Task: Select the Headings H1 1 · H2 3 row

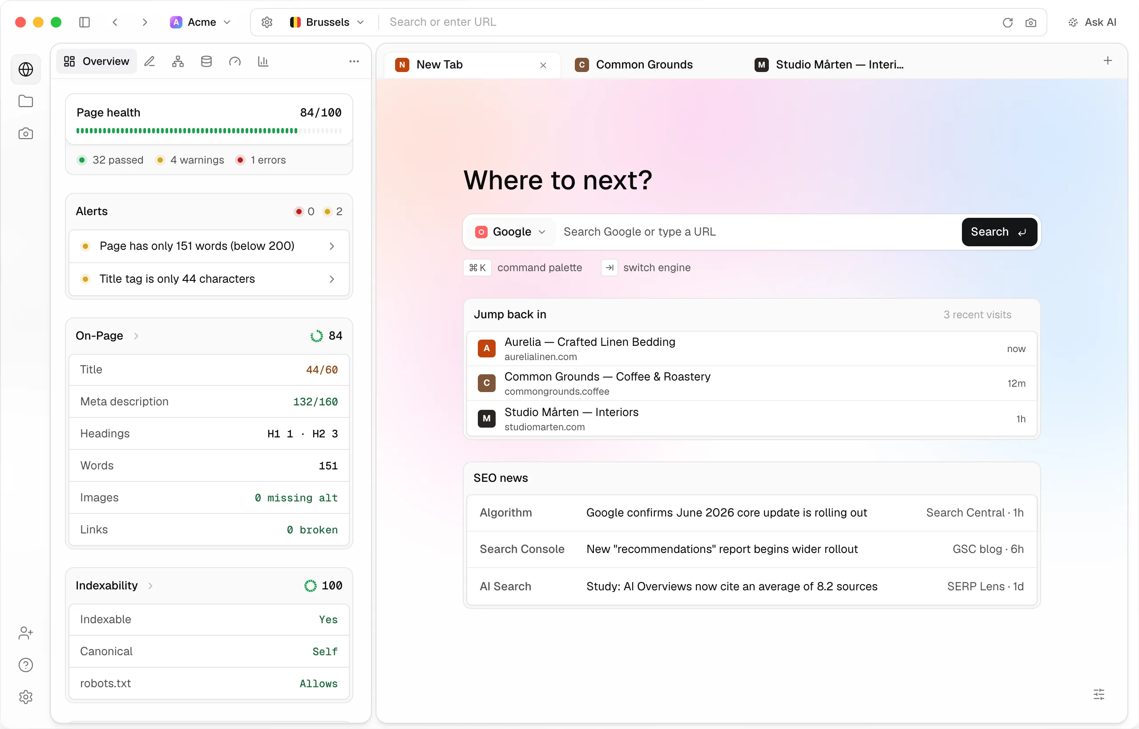Action: tap(209, 433)
